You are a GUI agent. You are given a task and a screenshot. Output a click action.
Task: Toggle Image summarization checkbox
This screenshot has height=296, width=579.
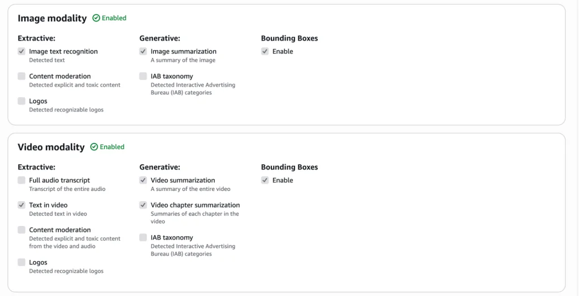143,51
